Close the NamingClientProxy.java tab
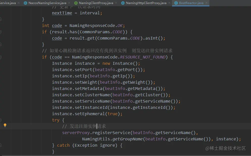The image size is (251, 156). pyautogui.click(x=116, y=3)
